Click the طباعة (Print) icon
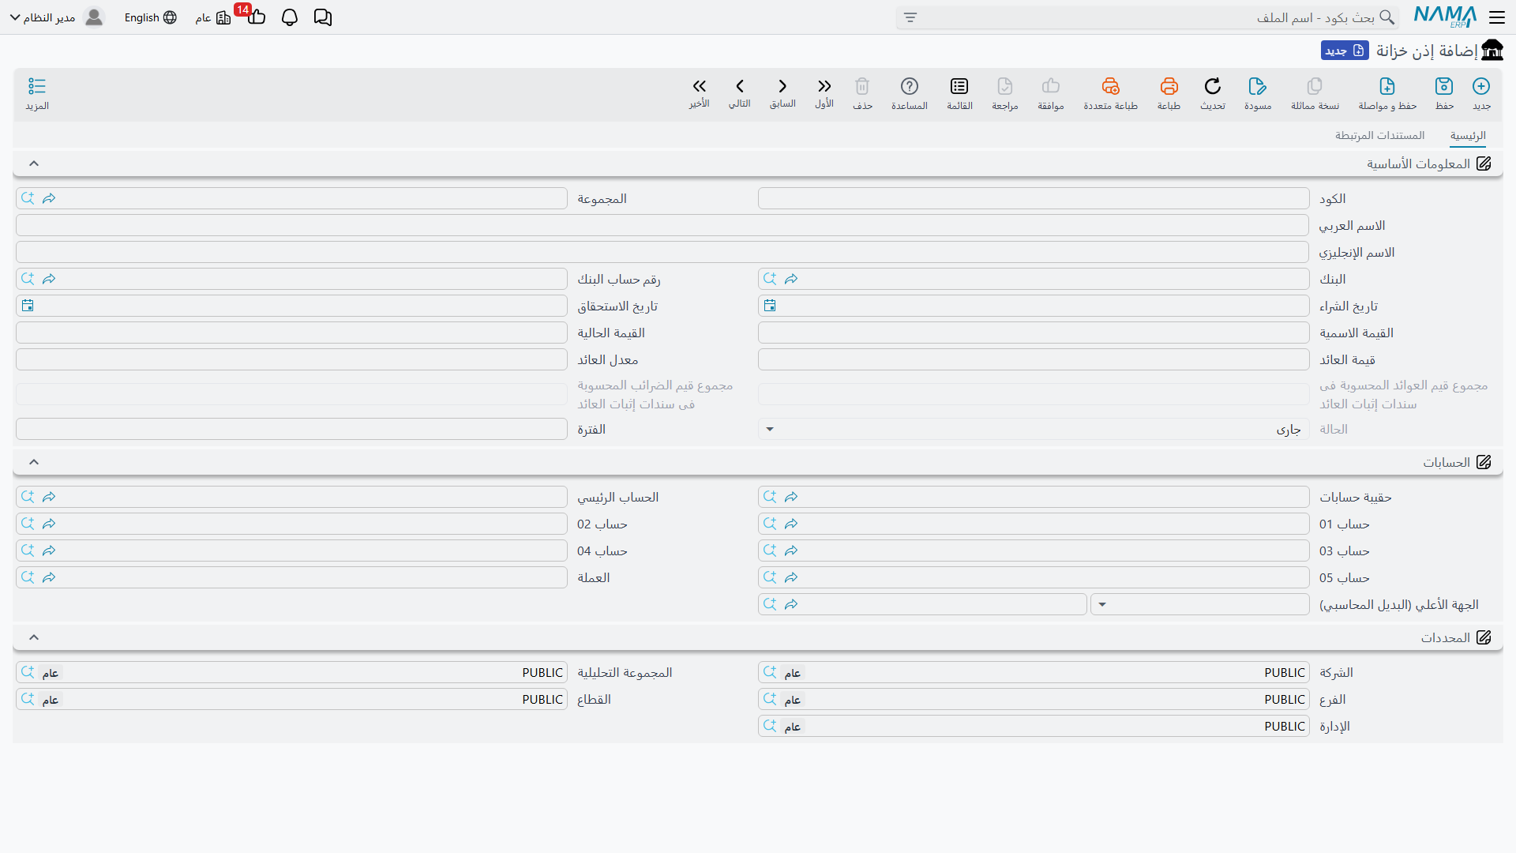The height and width of the screenshot is (853, 1516). click(x=1169, y=86)
